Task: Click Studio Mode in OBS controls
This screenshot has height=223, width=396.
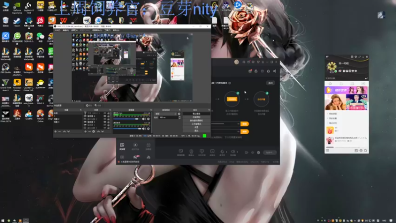Action: (196, 124)
